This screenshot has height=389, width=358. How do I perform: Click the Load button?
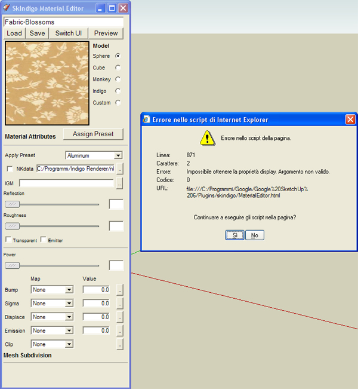click(14, 33)
